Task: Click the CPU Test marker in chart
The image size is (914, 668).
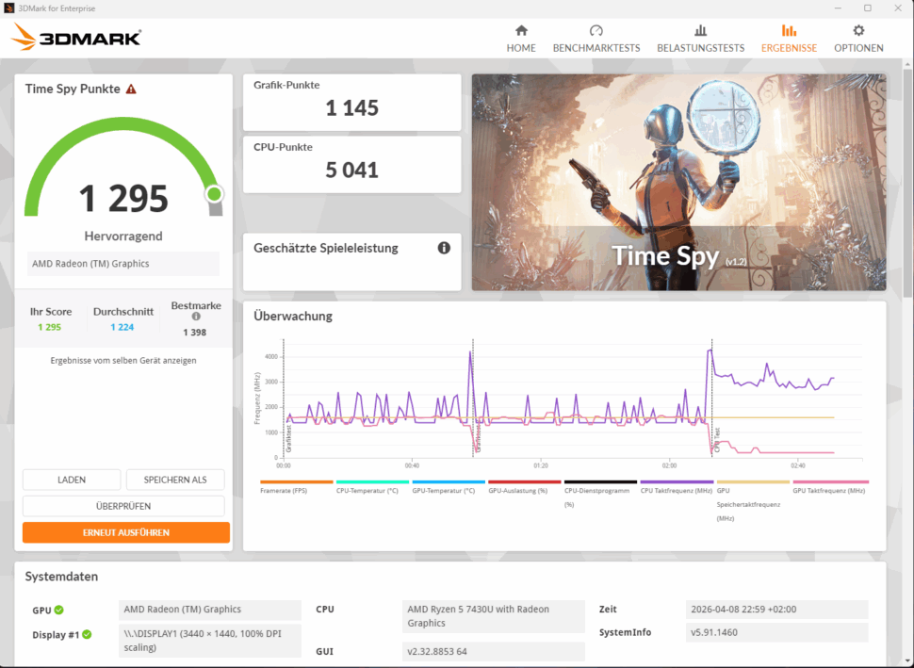Action: click(x=718, y=440)
